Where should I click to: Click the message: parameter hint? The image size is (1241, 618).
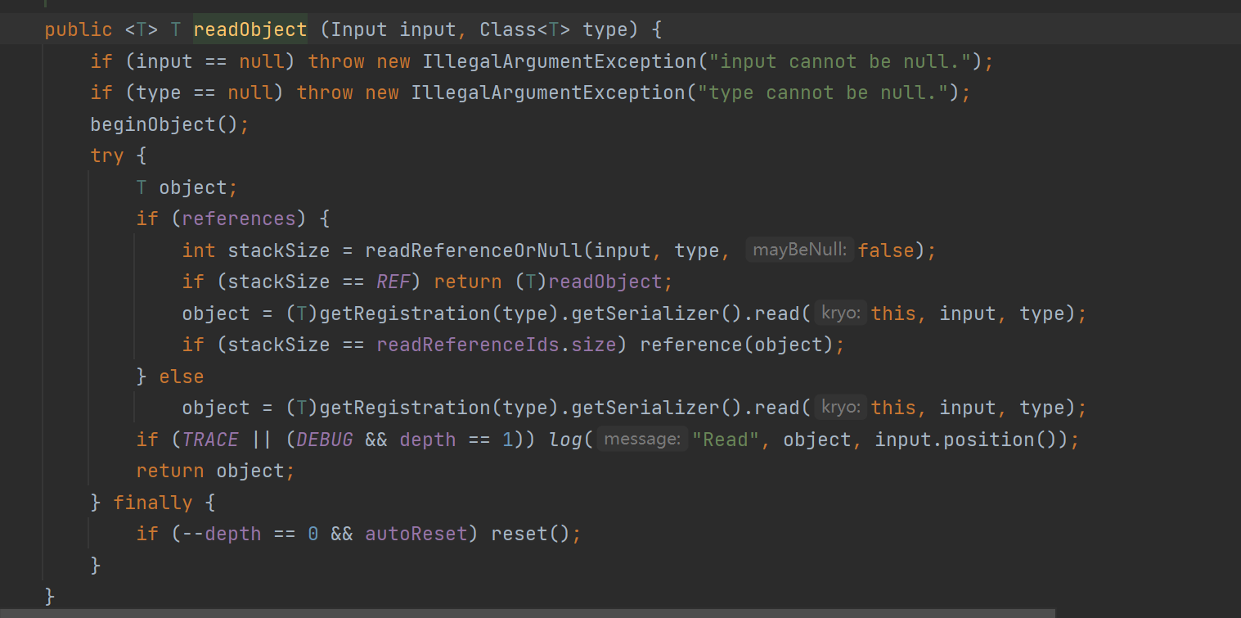click(642, 440)
